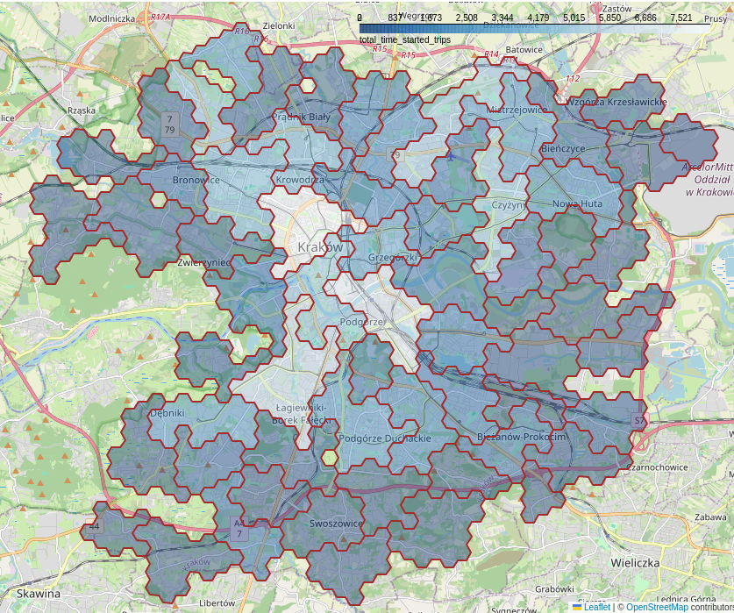
Task: Click the road 44 shield near Skawina
Action: [94, 527]
